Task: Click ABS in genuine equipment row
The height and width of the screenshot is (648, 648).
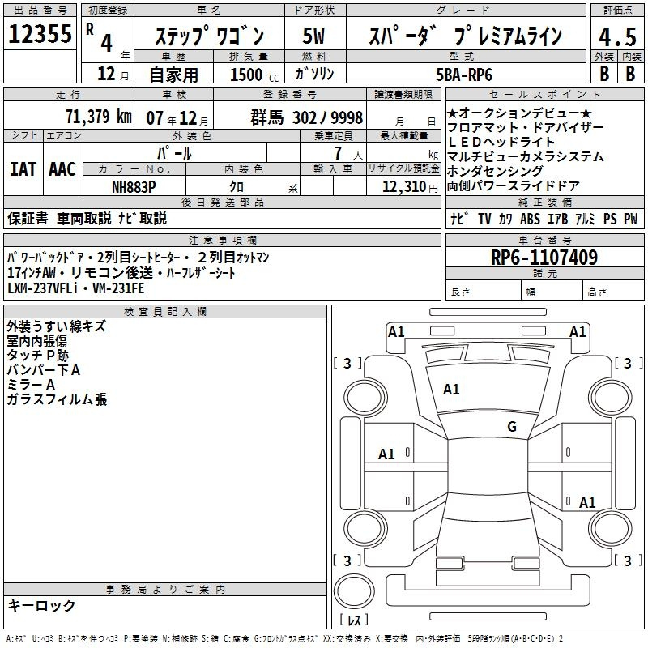Action: [530, 219]
